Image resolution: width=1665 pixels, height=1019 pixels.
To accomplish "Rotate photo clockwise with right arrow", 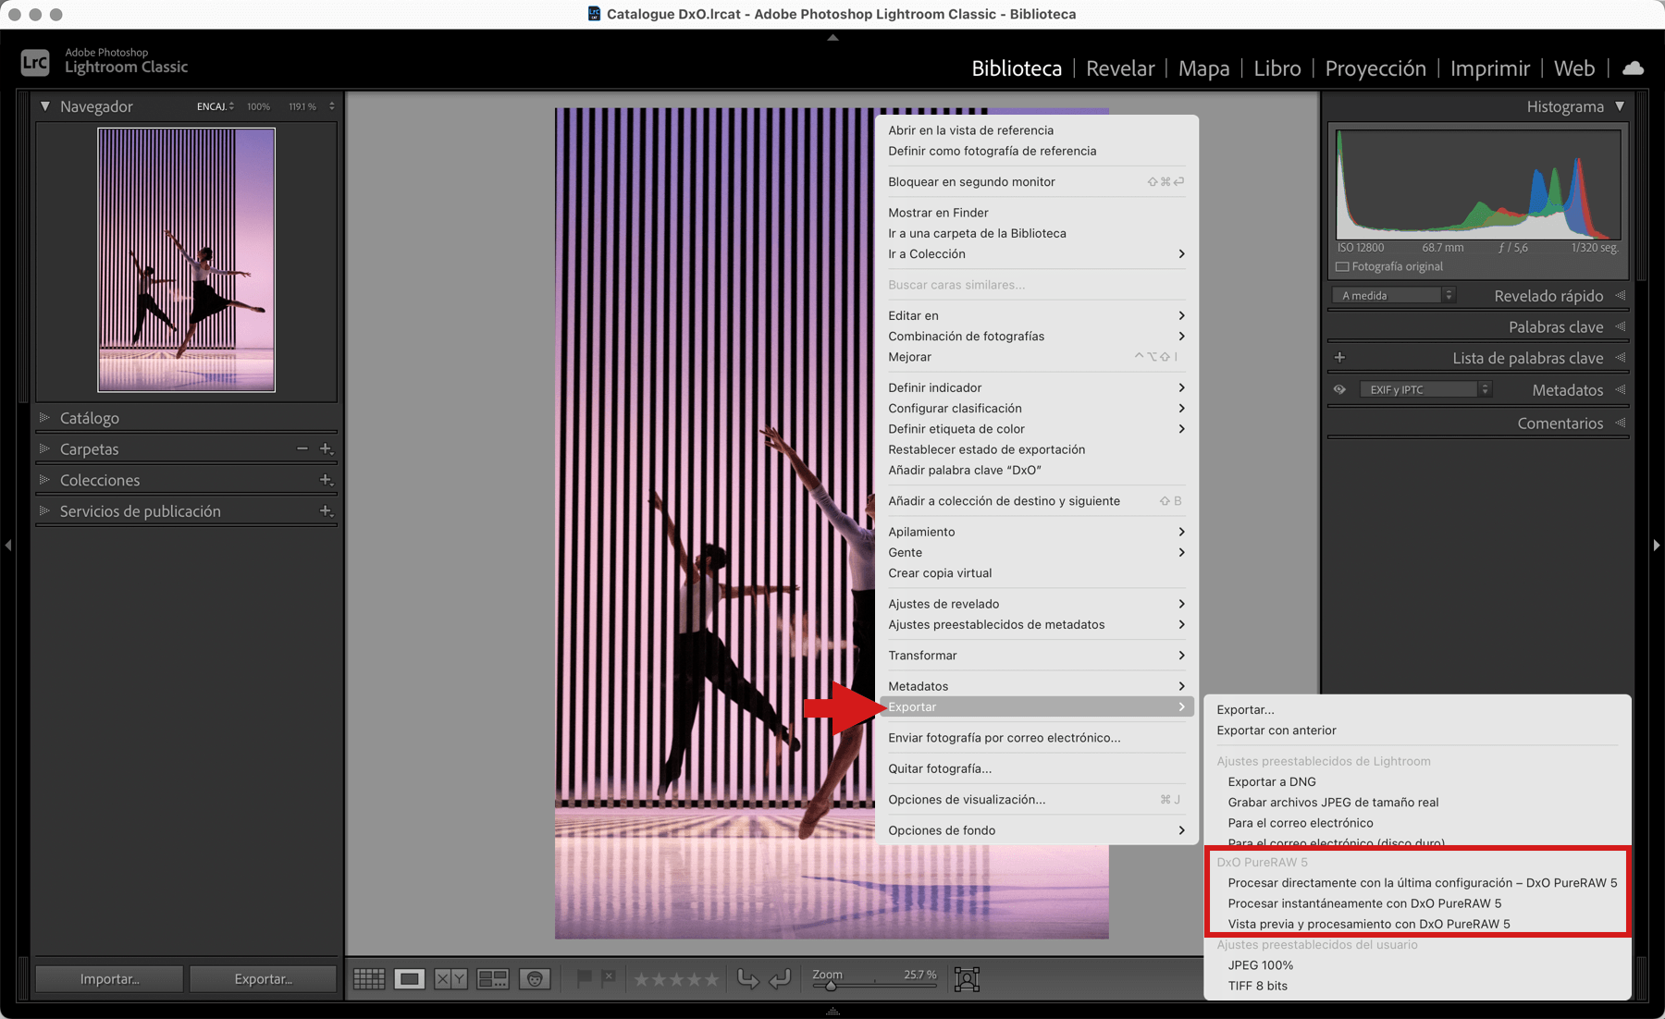I will point(781,978).
